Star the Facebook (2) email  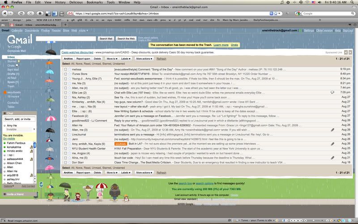(x=70, y=116)
